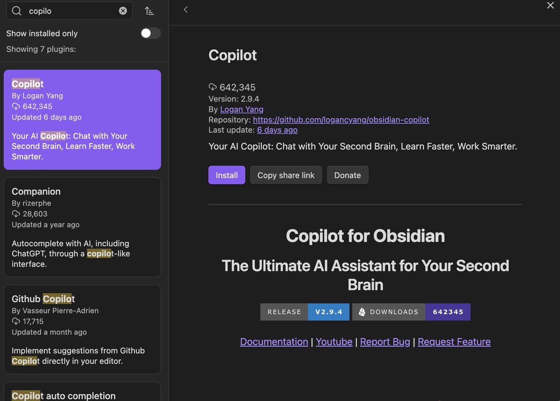Open the Request Feature link
This screenshot has height=401, width=560.
pyautogui.click(x=454, y=342)
